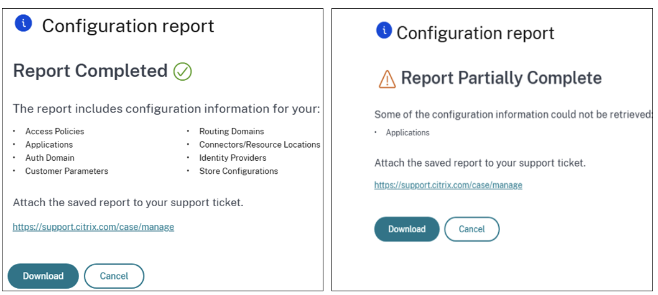
Task: Click the Connectors/Resource Locations entry
Action: pos(259,145)
